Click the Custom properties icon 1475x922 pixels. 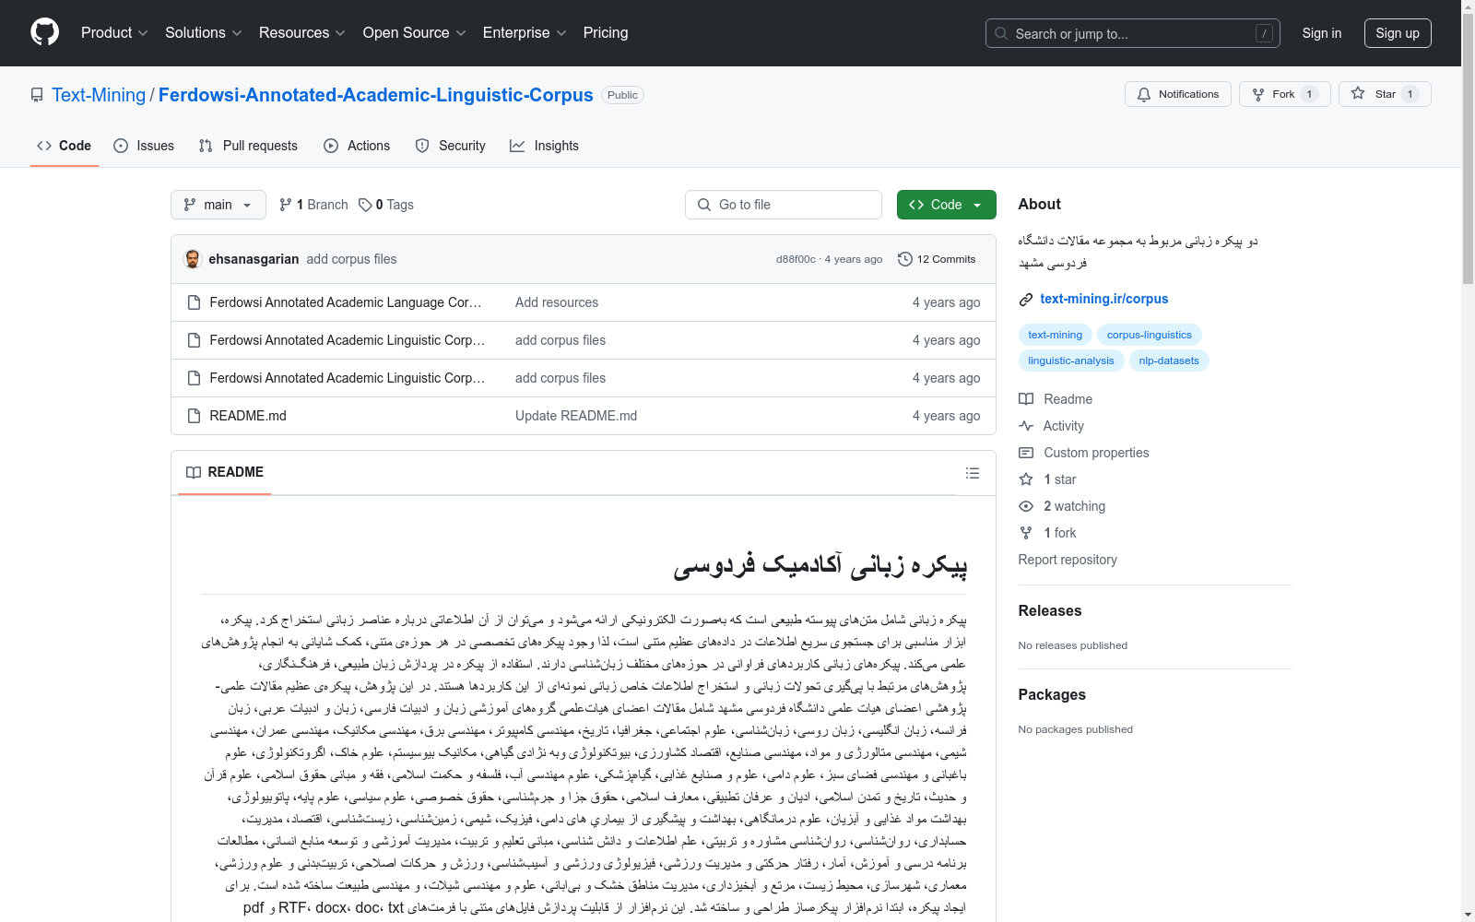(x=1026, y=453)
